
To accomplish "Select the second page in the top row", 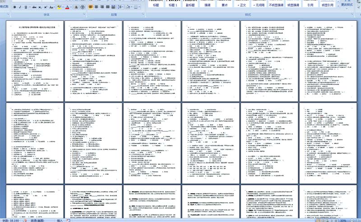I will coord(93,61).
